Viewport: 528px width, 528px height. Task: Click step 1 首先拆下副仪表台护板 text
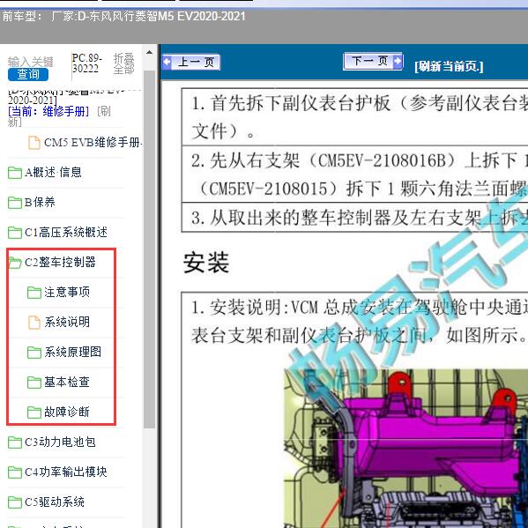[359, 117]
